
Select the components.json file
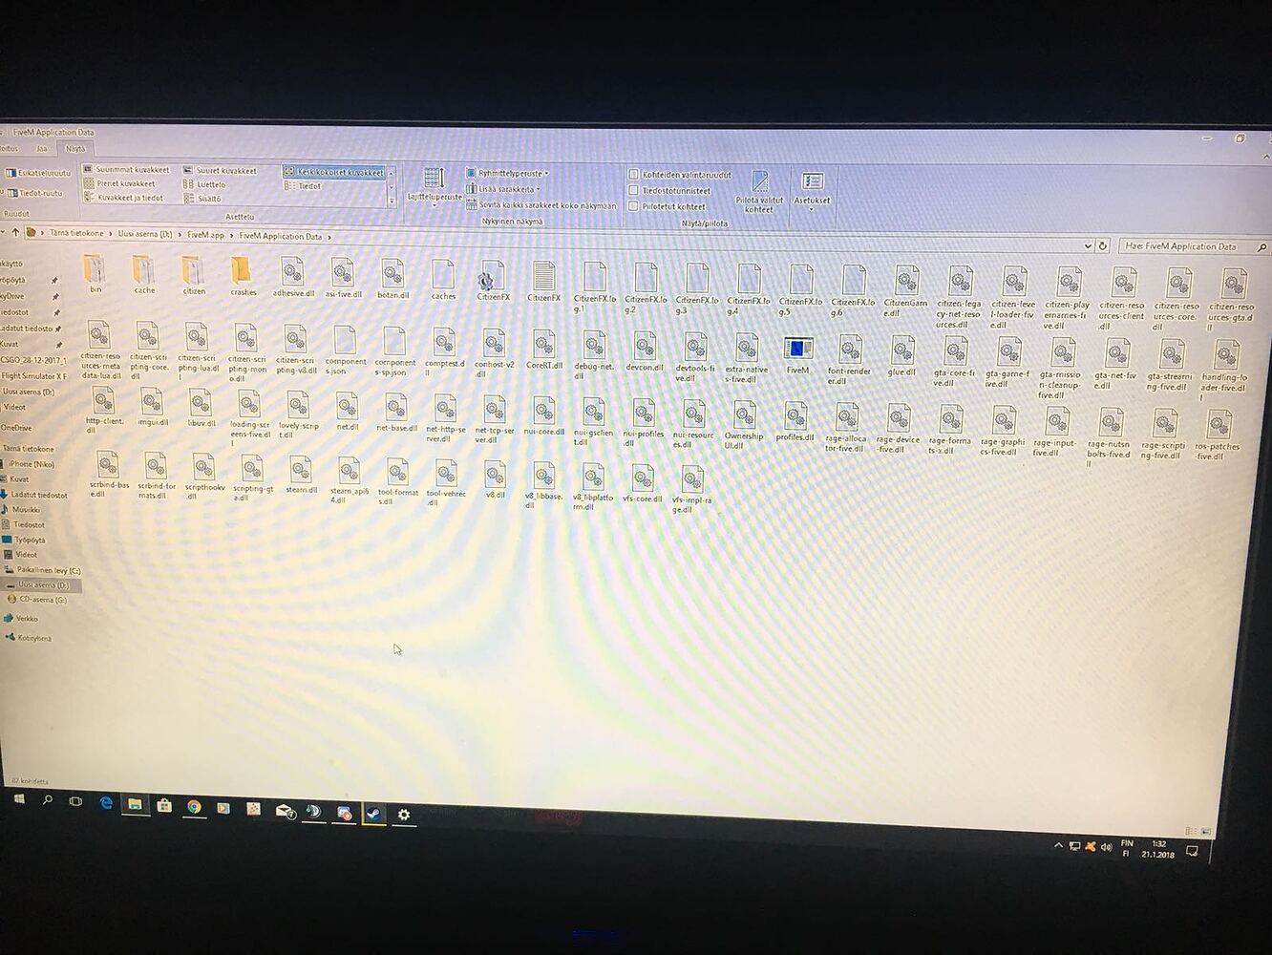tap(346, 350)
